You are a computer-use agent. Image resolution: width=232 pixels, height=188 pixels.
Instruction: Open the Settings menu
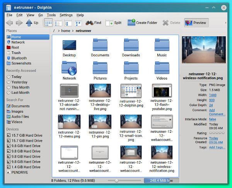(66, 15)
